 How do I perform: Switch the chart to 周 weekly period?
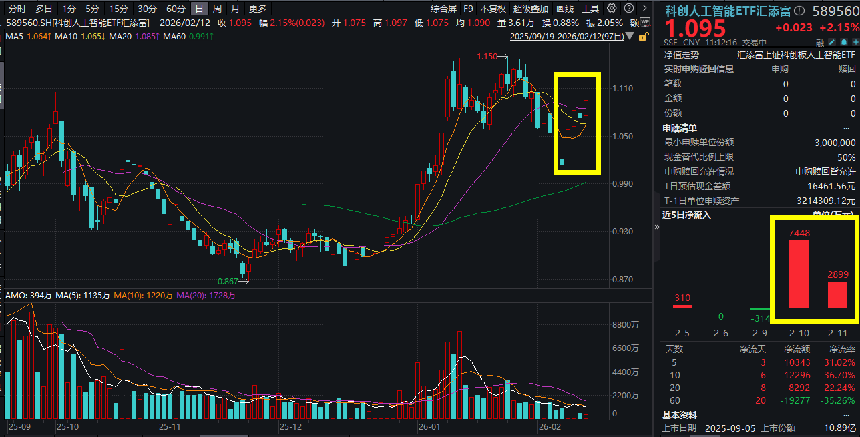click(217, 9)
